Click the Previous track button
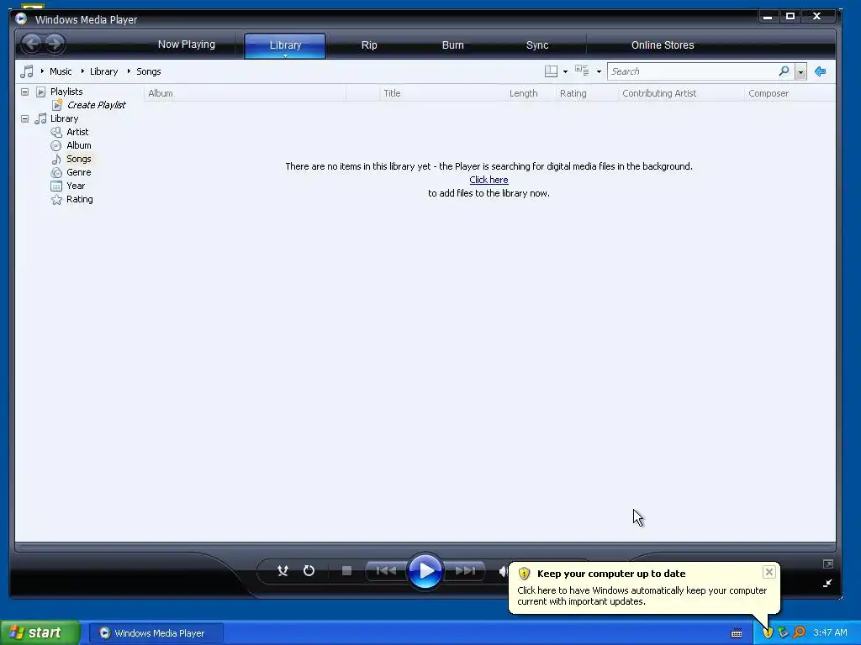The width and height of the screenshot is (861, 645). point(385,571)
